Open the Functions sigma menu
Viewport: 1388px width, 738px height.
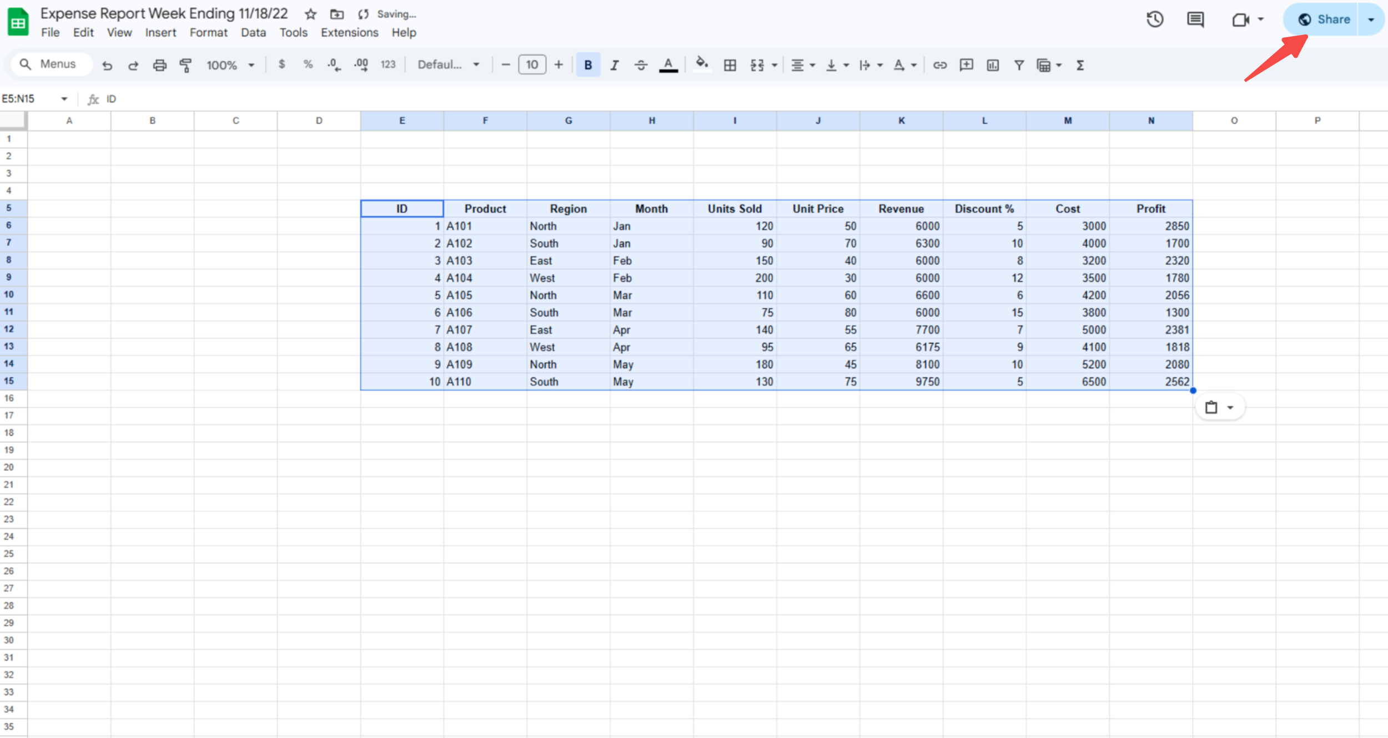(x=1080, y=65)
